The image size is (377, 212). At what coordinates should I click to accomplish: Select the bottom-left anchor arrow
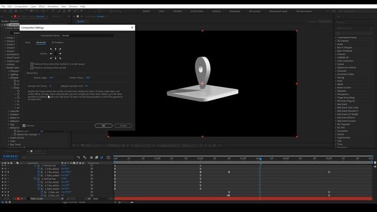coord(51,58)
